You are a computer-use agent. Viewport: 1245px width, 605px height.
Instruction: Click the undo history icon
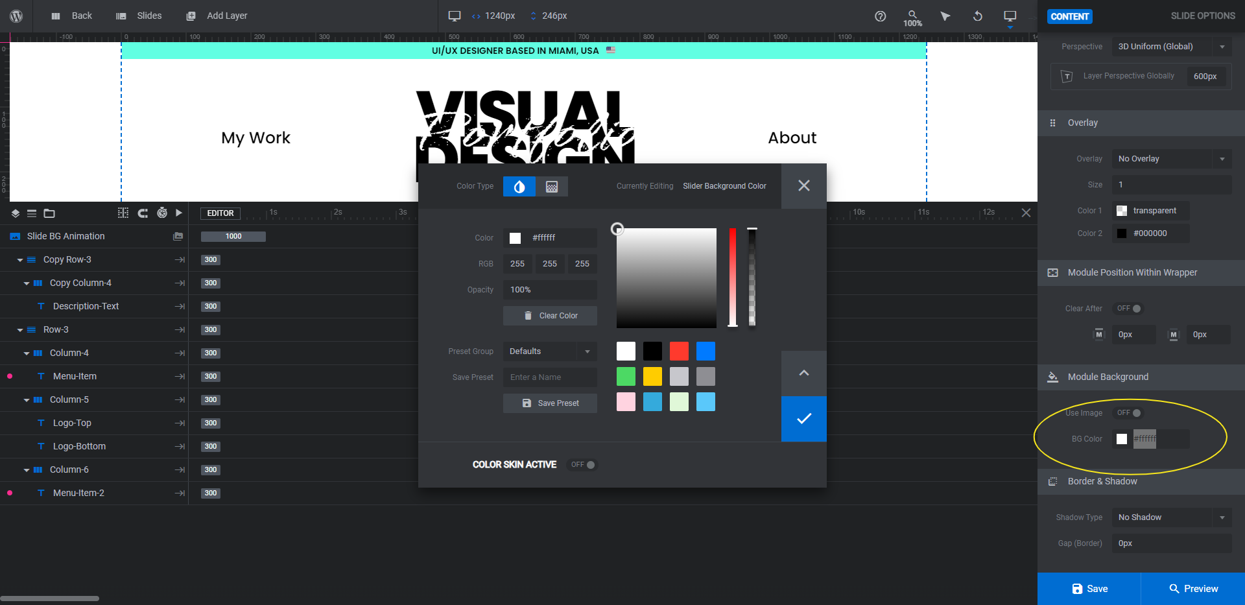click(978, 16)
